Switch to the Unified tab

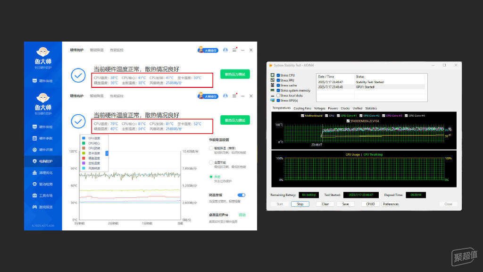point(358,108)
